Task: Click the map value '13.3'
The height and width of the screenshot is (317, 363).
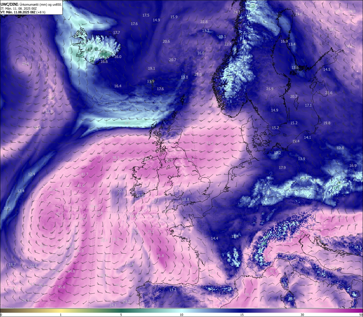Action: (x=206, y=31)
